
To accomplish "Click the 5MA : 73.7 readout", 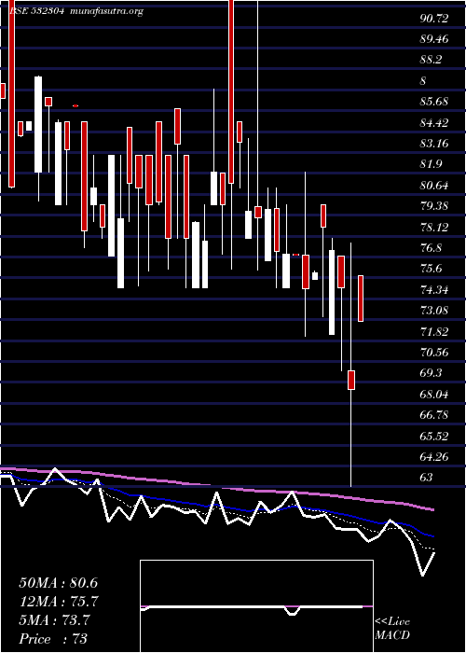I will point(54,620).
